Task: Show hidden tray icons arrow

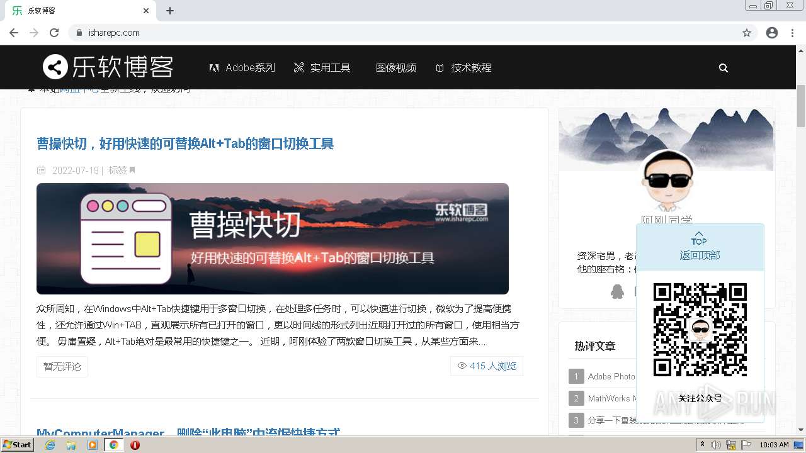Action: 702,445
